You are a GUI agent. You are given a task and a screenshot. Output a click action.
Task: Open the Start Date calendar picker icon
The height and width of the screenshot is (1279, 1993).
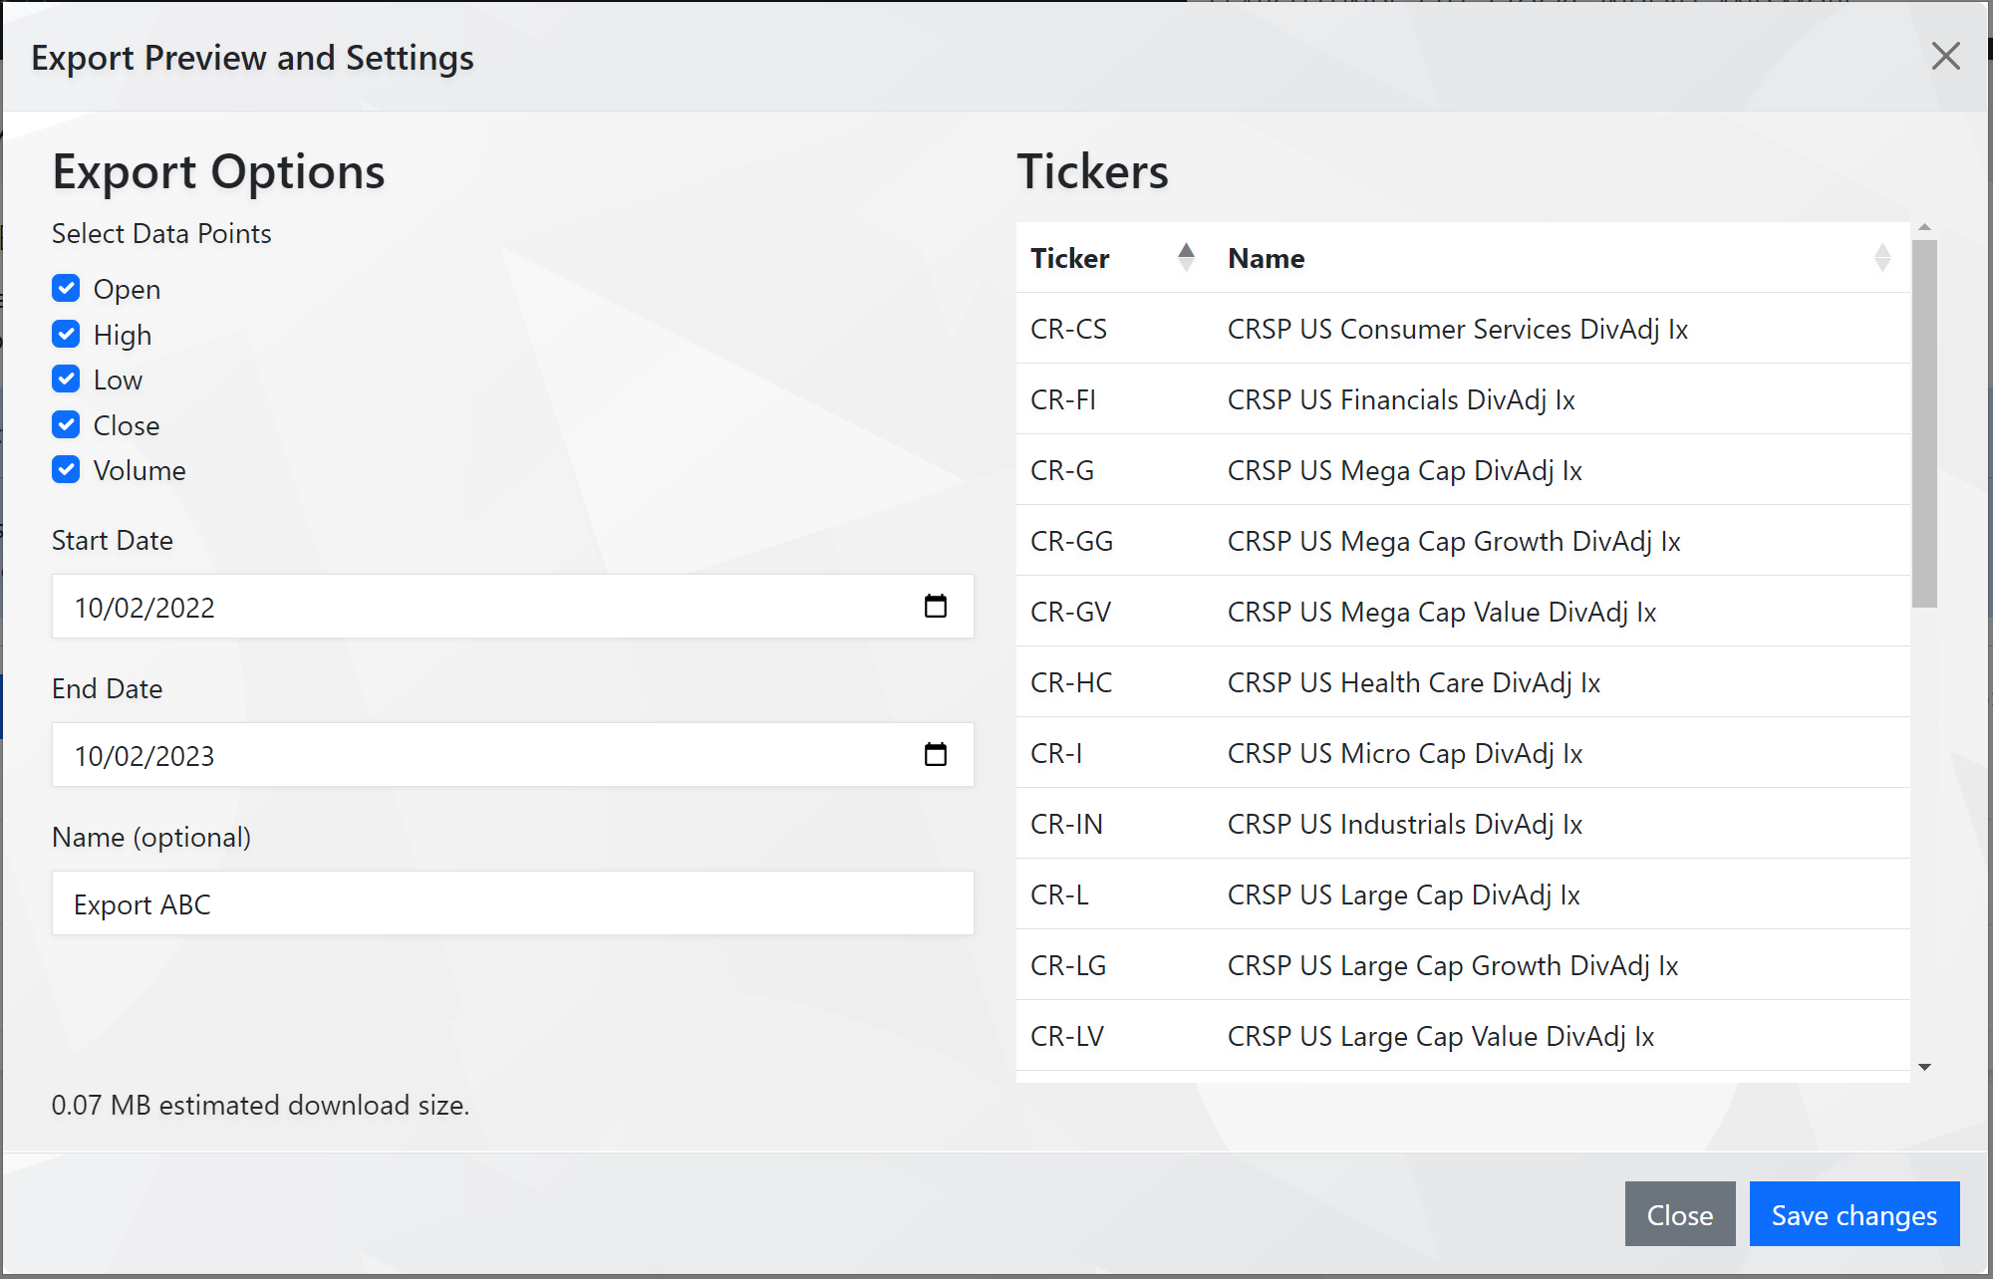(935, 606)
